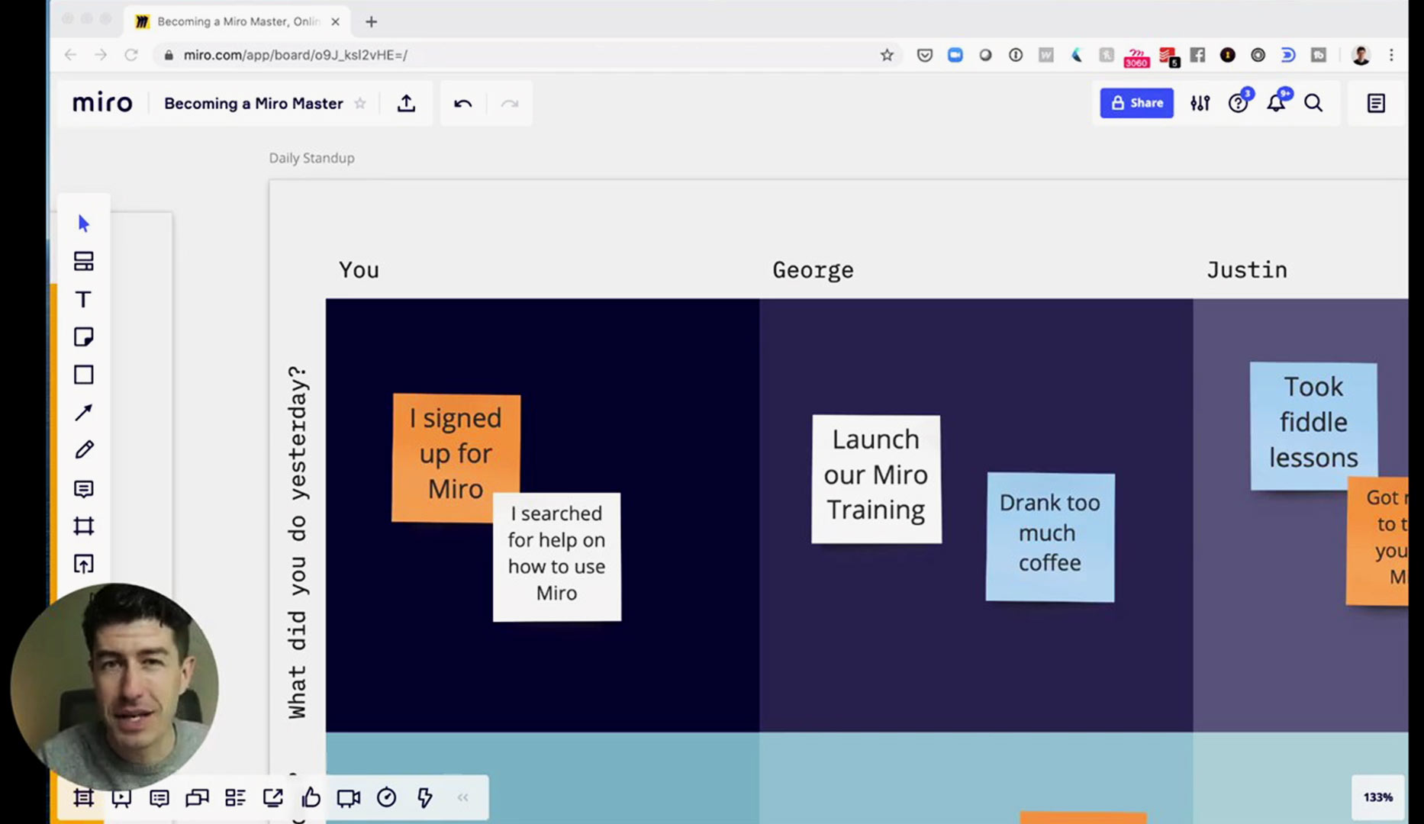This screenshot has width=1424, height=824.
Task: Click the Zoom extension icon
Action: (955, 55)
